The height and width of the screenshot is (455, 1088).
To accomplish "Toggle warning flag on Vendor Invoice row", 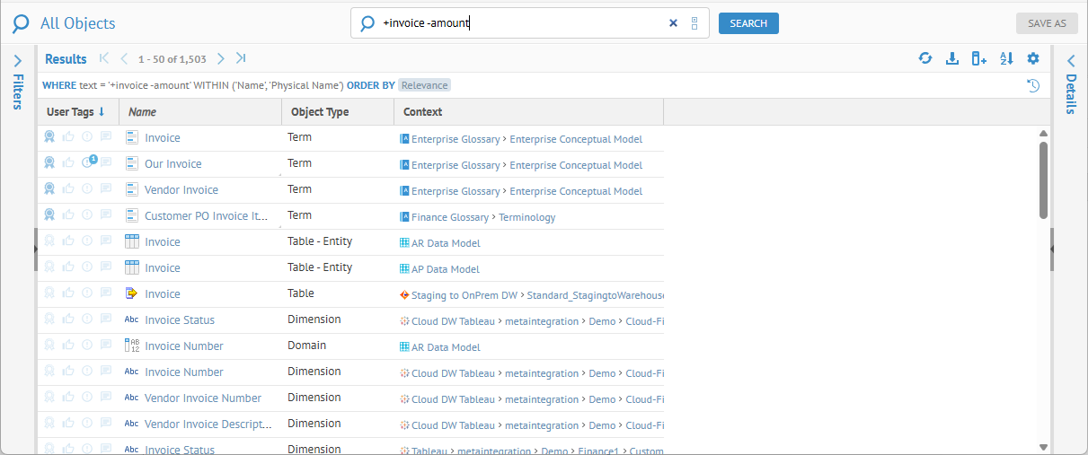I will 87,189.
